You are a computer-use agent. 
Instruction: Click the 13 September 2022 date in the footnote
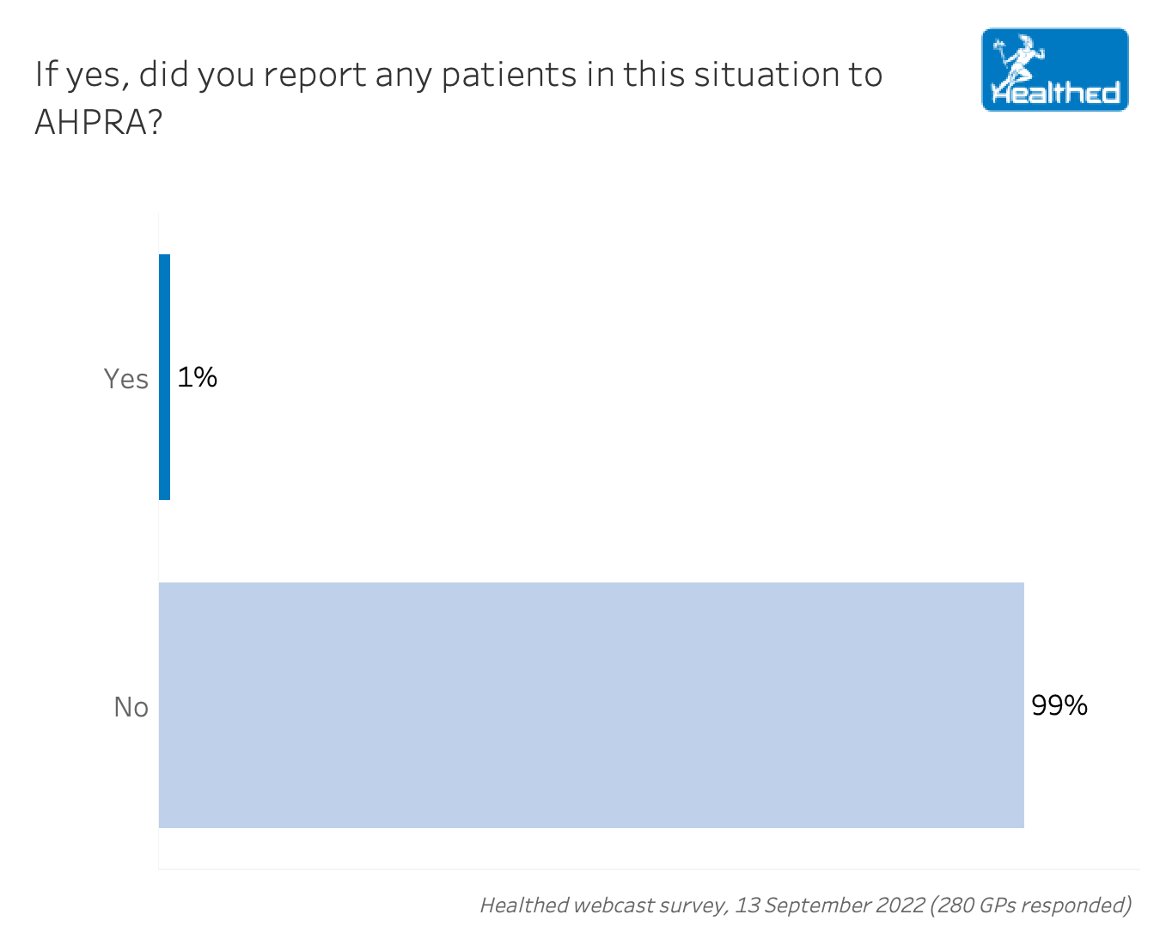(x=829, y=905)
